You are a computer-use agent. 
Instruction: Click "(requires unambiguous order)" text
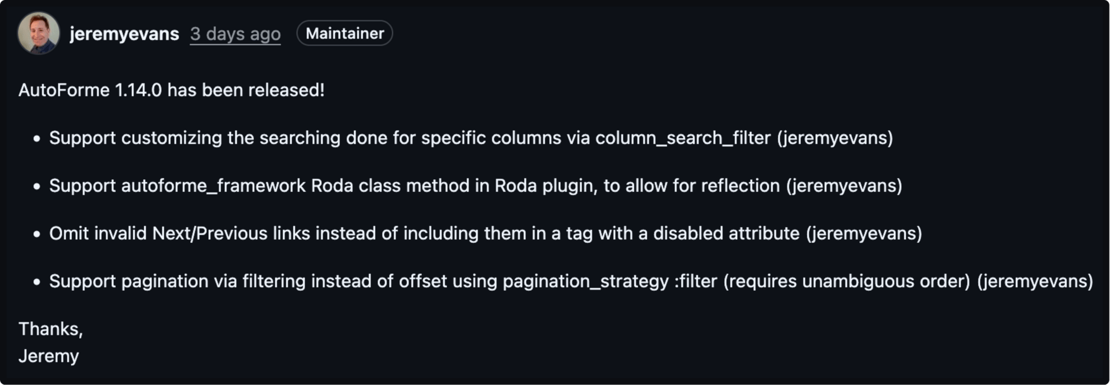(847, 281)
